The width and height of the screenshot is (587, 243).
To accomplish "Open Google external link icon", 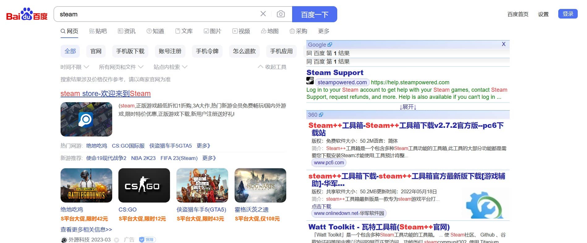I will click(x=330, y=45).
